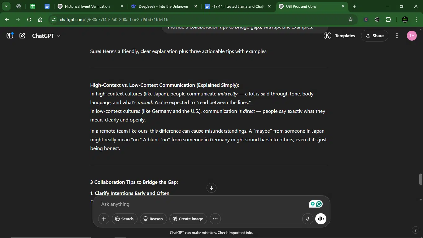Click the 'ChatGPT can make mistakes' footer text
This screenshot has height=238, width=423.
pyautogui.click(x=211, y=232)
